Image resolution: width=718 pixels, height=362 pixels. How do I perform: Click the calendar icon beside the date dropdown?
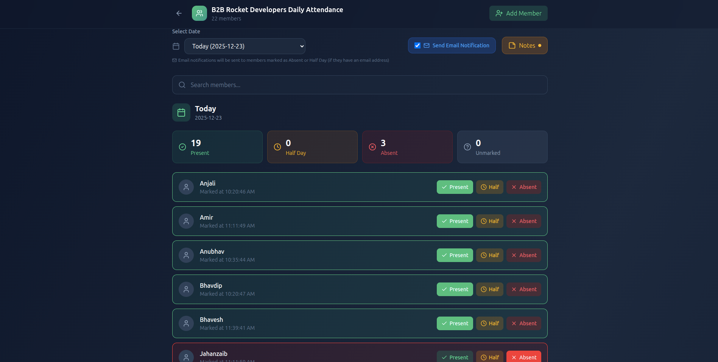point(176,46)
